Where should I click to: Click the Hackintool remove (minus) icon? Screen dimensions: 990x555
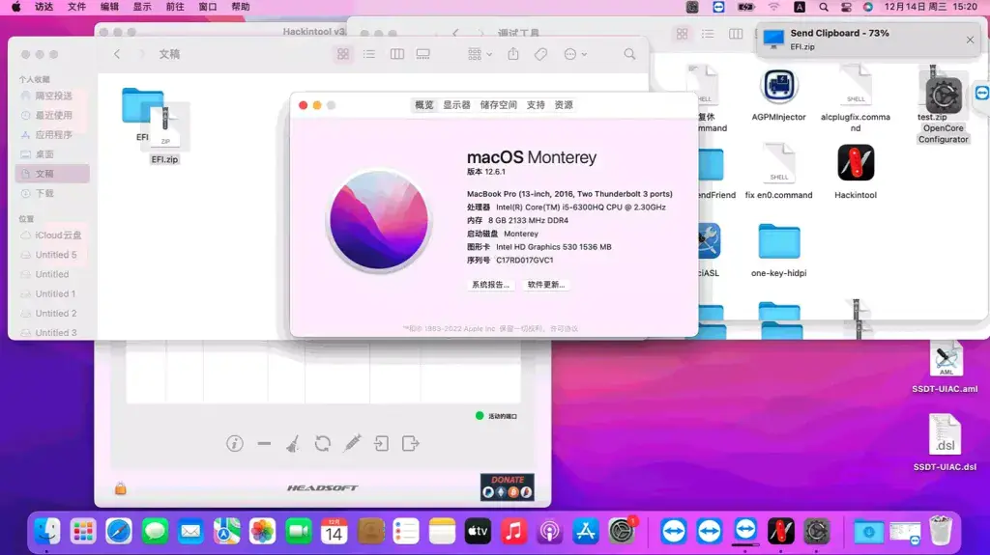264,443
